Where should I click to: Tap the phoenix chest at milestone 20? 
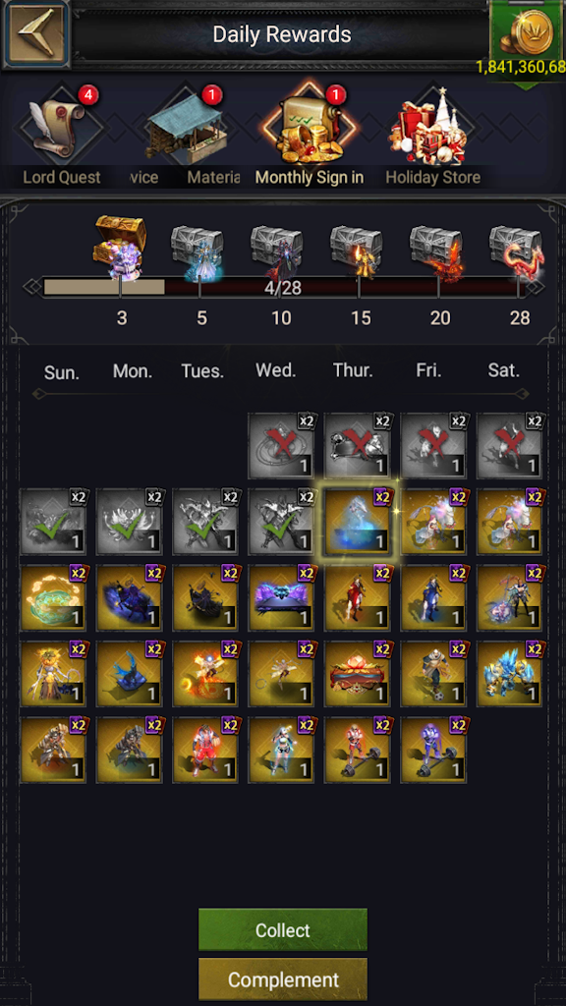(436, 252)
